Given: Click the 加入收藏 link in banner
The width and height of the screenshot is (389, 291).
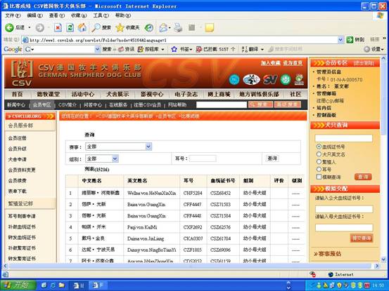Looking at the screenshot, I should pyautogui.click(x=270, y=63).
